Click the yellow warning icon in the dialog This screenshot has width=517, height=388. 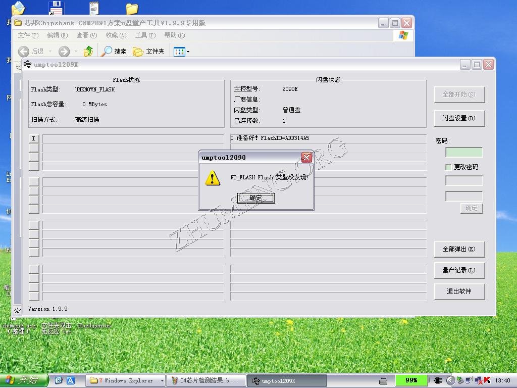coord(213,178)
